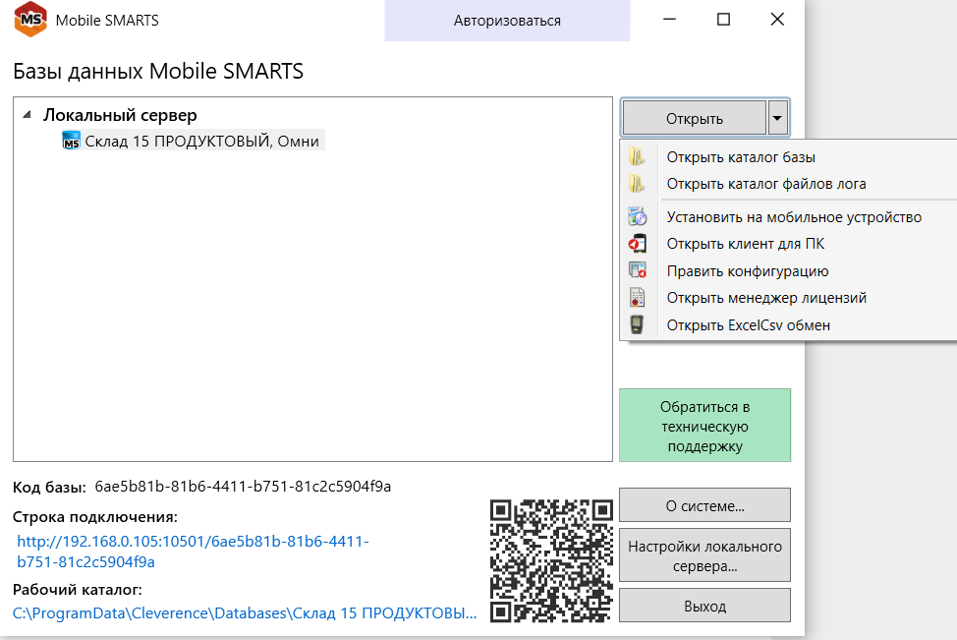
Task: Click the Mobile SMARTS logo icon
Action: 29,20
